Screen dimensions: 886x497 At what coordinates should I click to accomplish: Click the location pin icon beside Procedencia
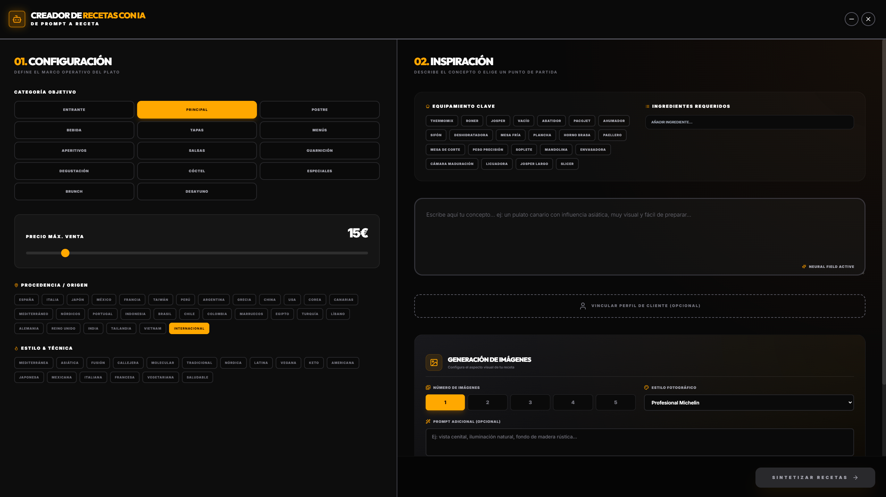[16, 285]
